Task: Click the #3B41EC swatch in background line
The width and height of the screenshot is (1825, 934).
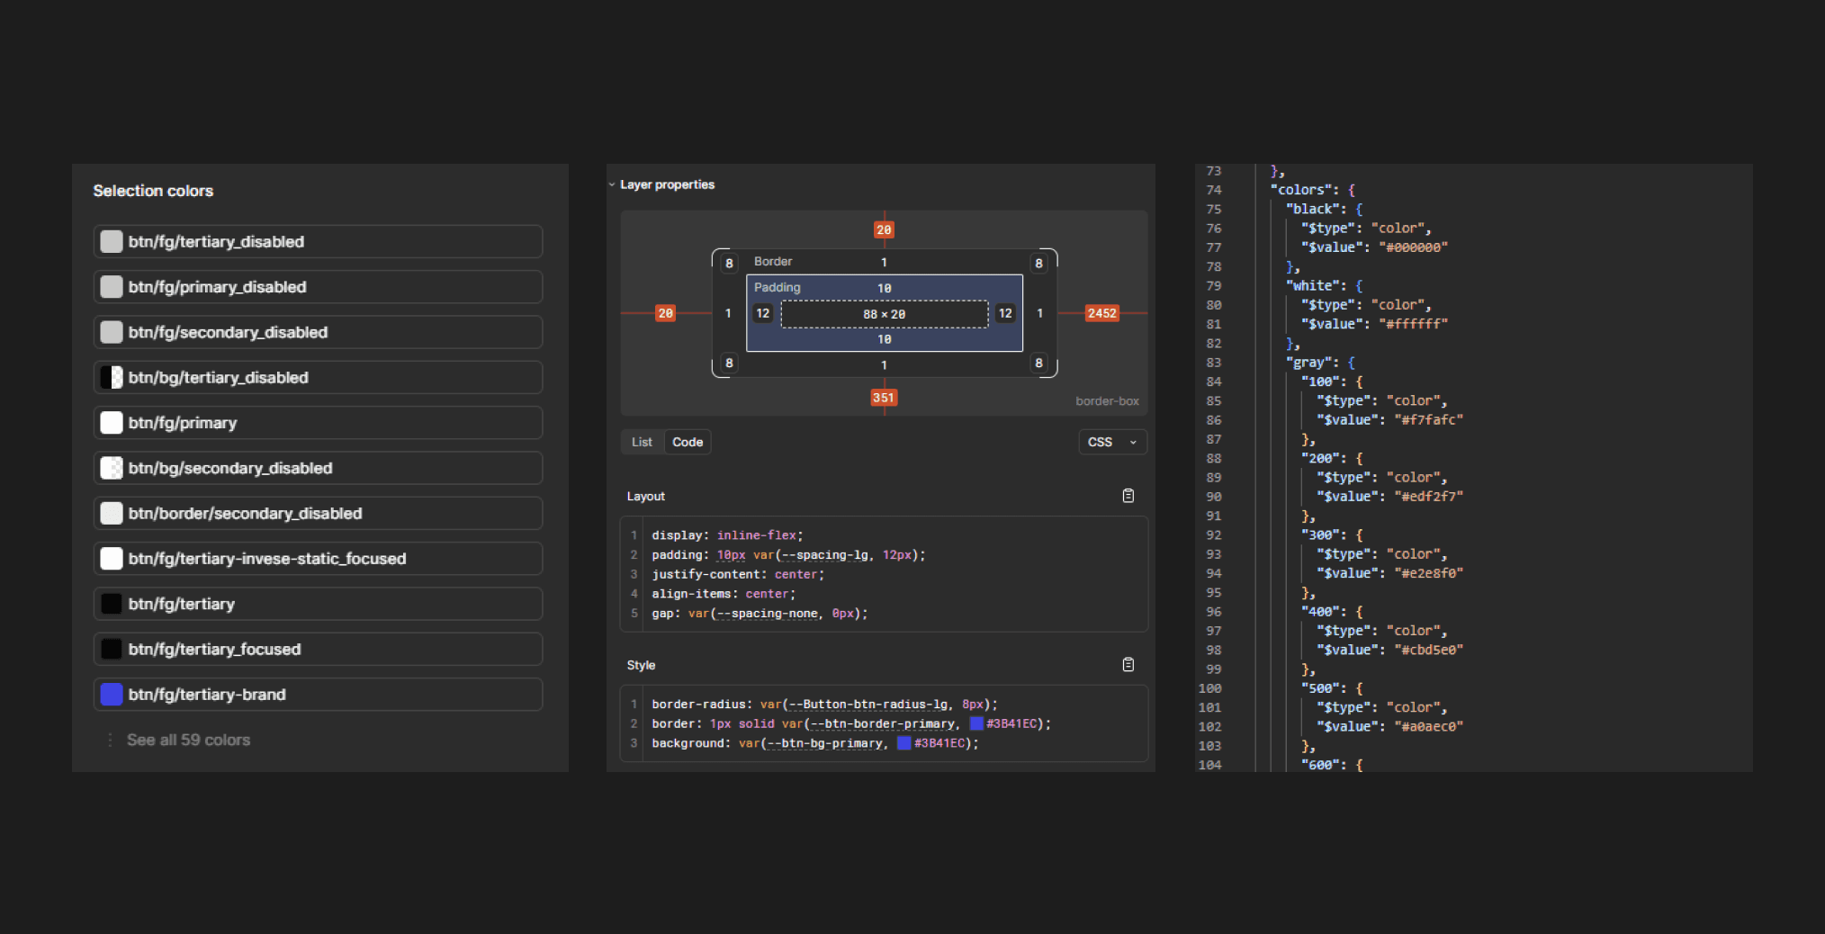Action: pos(904,743)
